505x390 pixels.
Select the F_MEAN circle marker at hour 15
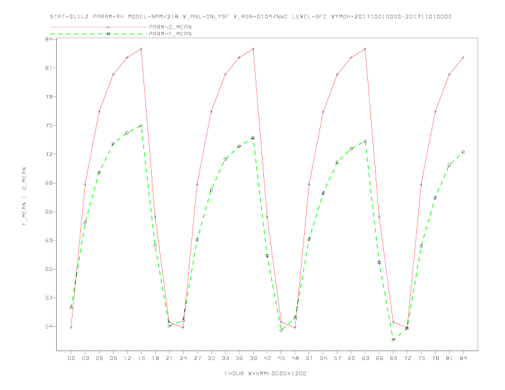pos(141,126)
